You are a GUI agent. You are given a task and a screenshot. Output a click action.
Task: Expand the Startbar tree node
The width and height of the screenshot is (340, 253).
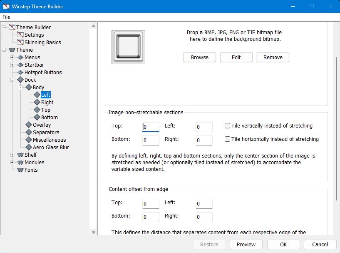[x=12, y=65]
